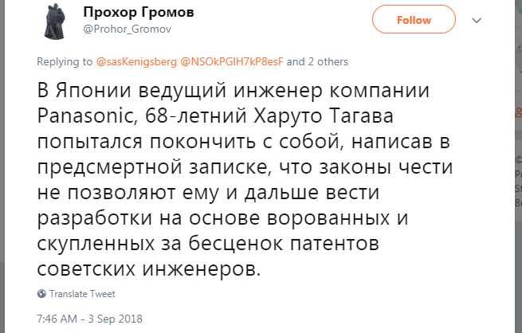Click the "Replying to" label
This screenshot has width=522, height=333.
[65, 61]
